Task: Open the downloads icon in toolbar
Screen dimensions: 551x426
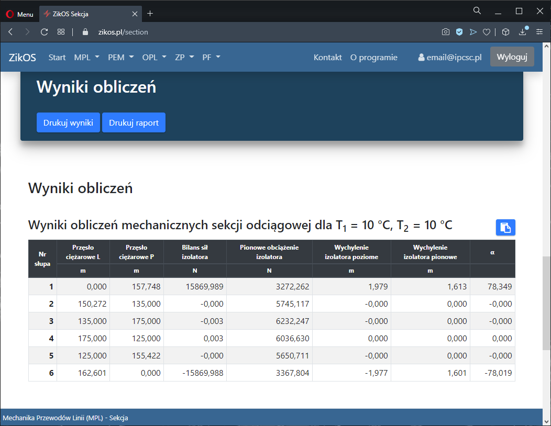Action: coord(523,32)
